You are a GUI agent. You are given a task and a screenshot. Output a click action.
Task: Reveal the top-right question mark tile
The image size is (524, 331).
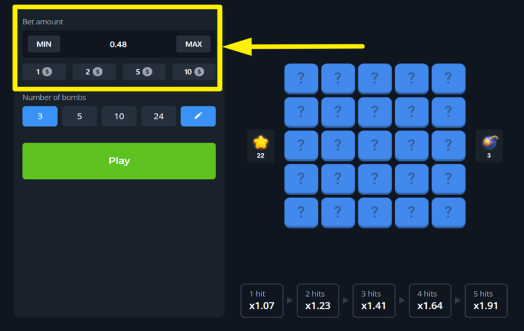(448, 78)
